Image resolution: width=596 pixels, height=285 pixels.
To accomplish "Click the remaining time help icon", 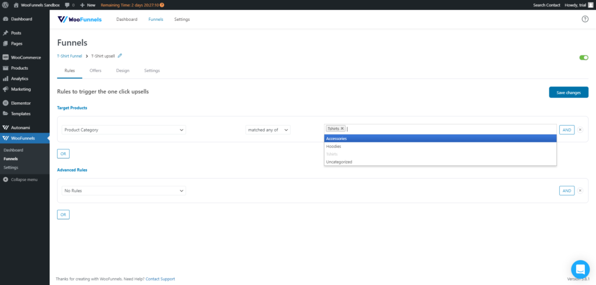I will [162, 5].
